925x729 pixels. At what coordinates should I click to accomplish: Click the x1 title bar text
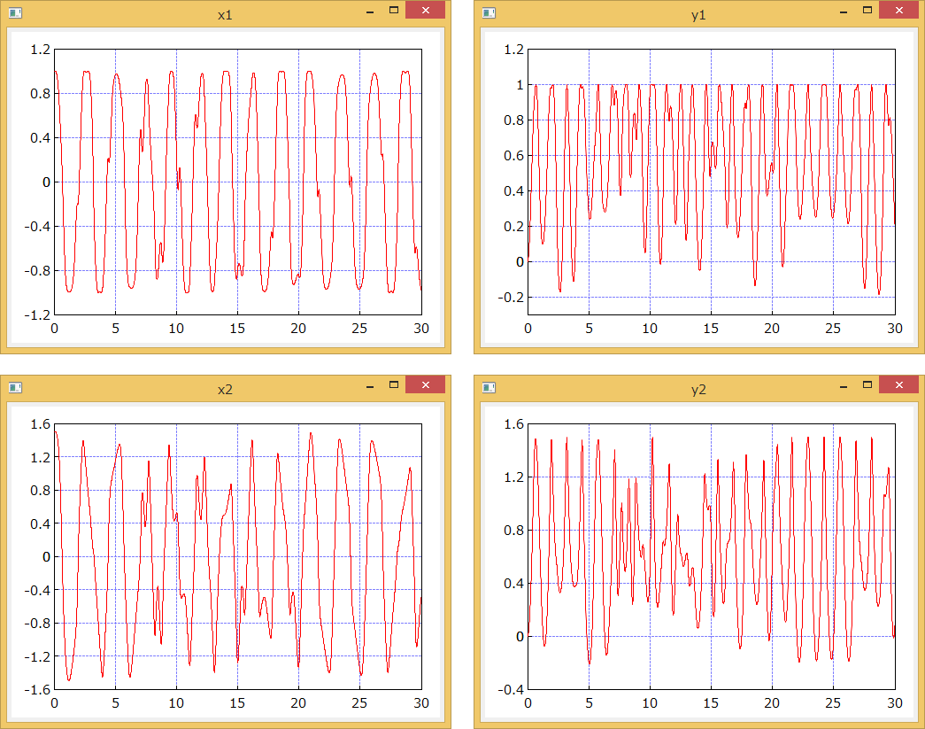tap(225, 15)
